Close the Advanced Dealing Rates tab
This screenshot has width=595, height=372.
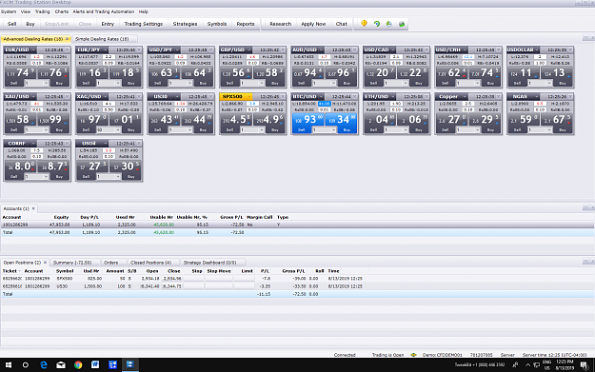pos(68,39)
